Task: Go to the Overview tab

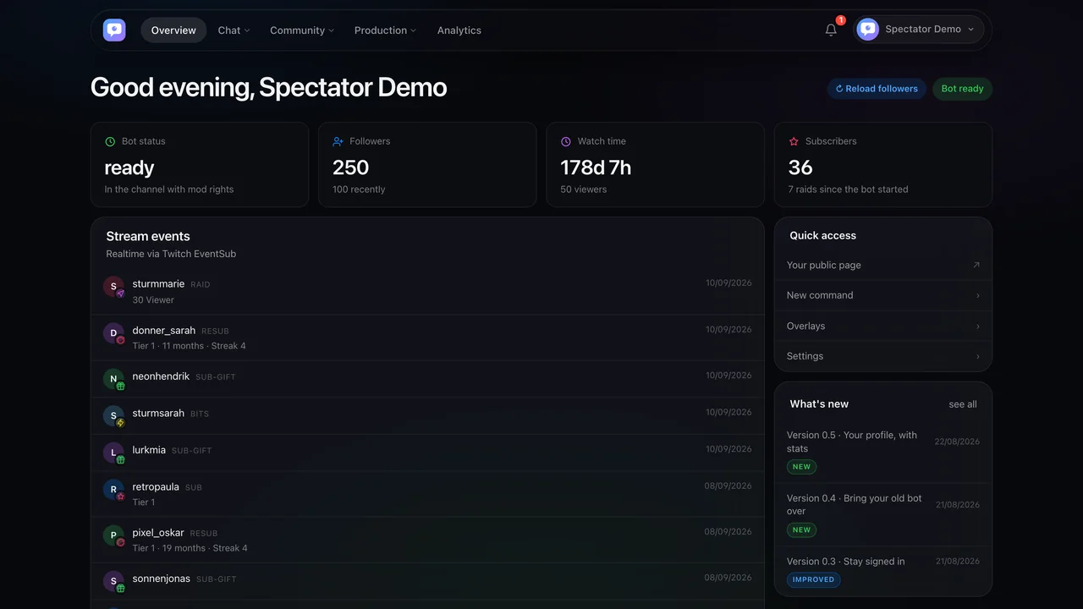Action: tap(173, 30)
